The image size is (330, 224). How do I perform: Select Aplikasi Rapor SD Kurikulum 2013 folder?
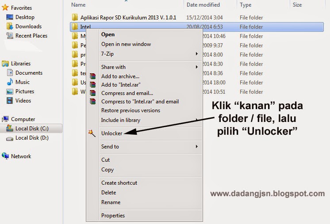point(128,17)
